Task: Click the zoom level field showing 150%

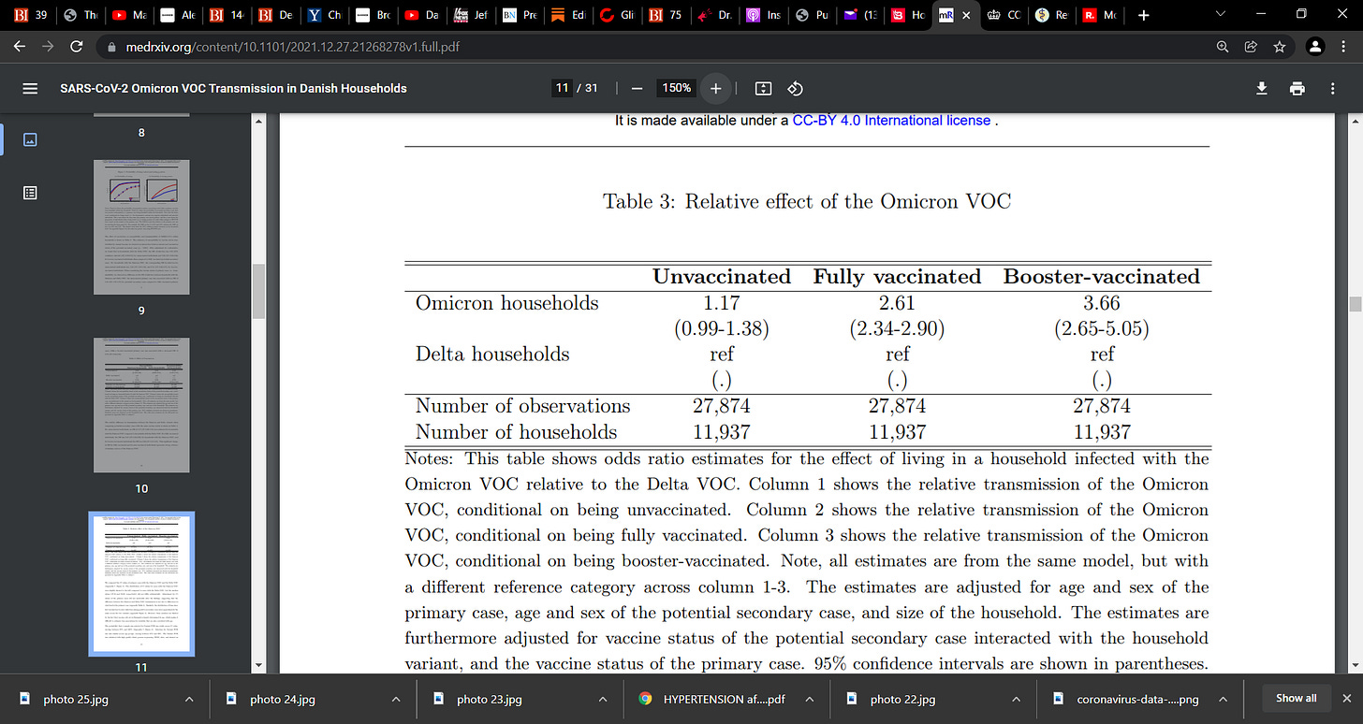Action: click(677, 88)
